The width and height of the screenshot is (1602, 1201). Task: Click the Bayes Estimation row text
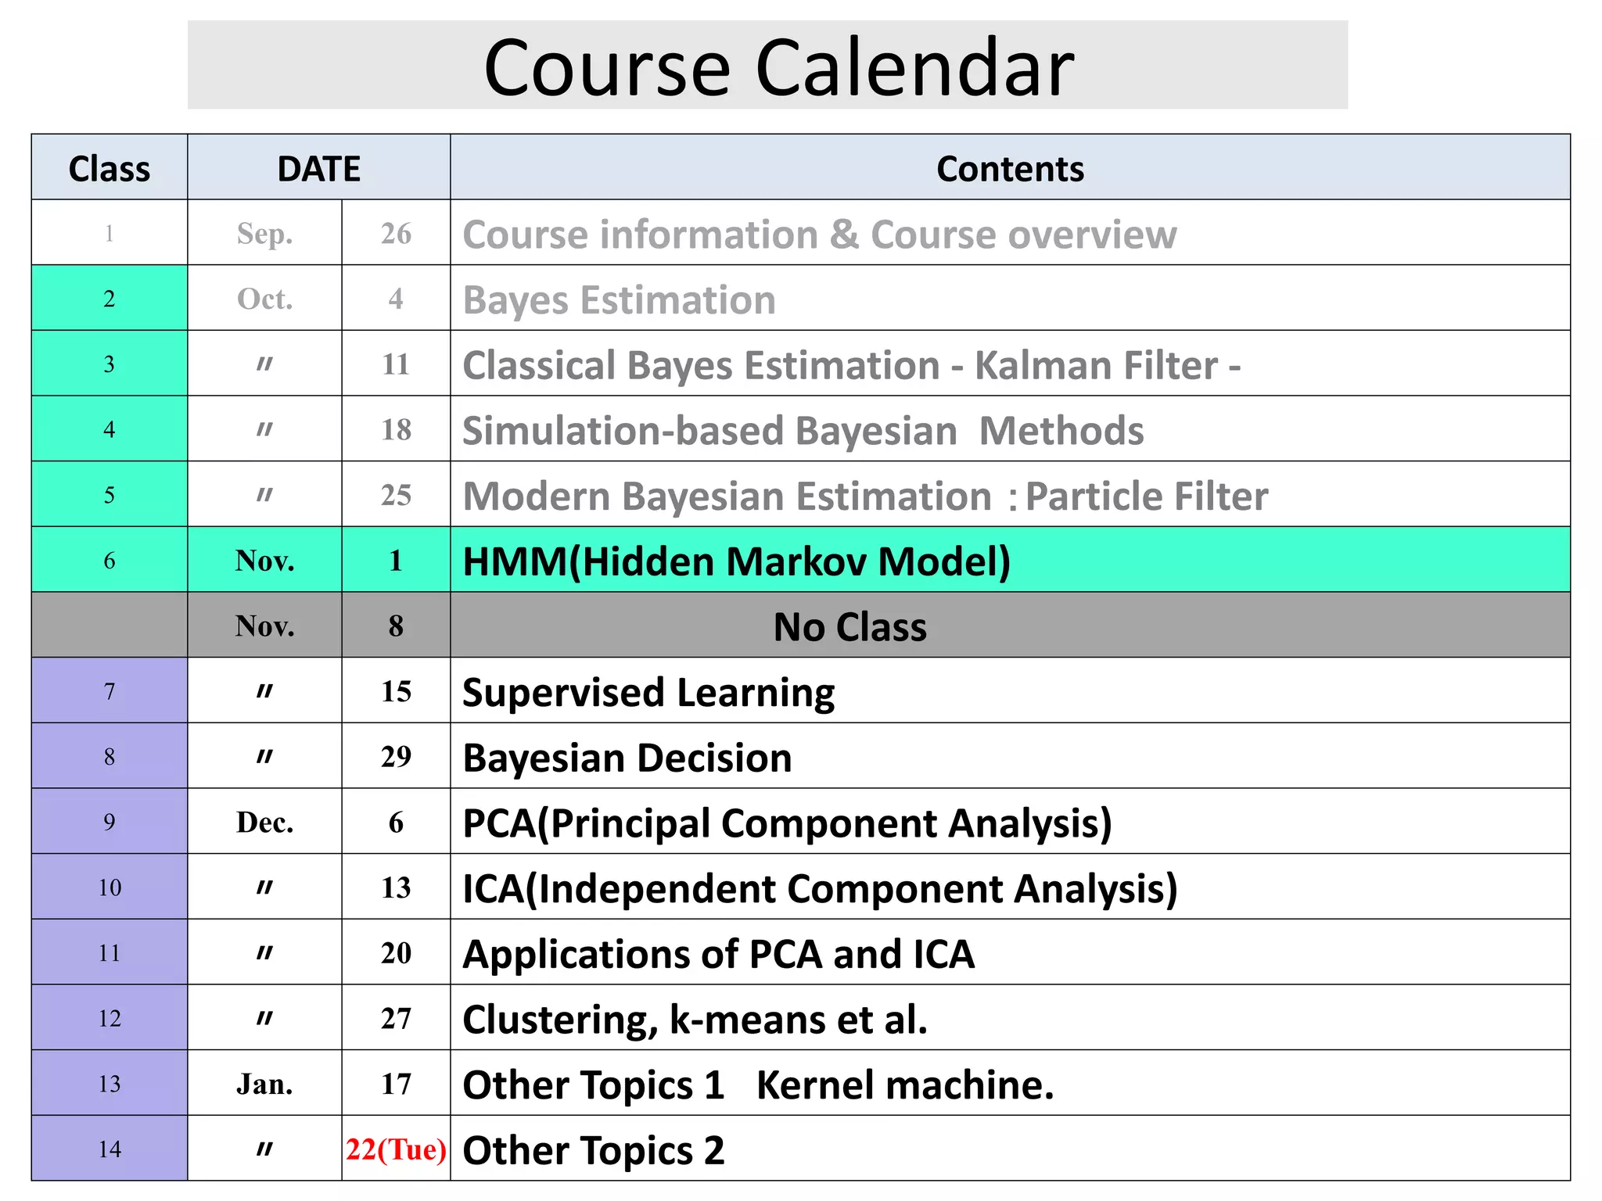click(x=619, y=300)
